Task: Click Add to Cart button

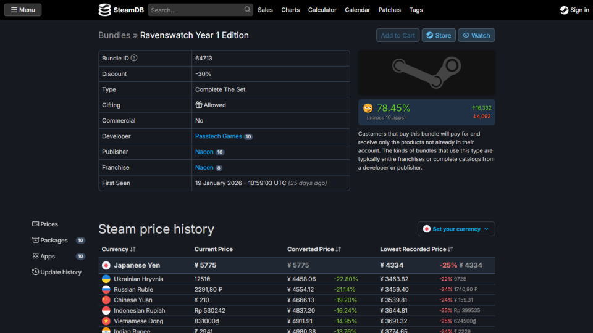Action: pos(397,35)
